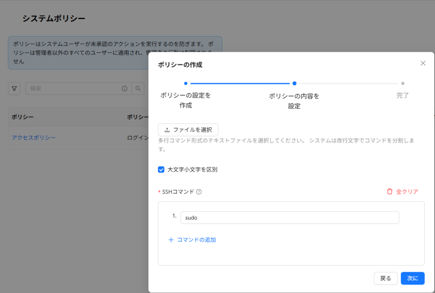
Task: Uncheck the 大文字小文字を区別 checkbox
Action: [x=161, y=169]
